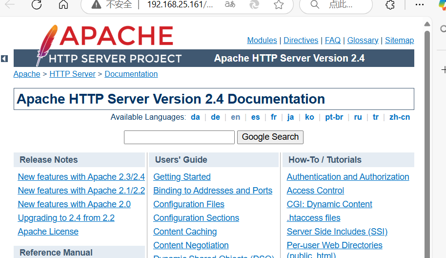Screen dimensions: 446x258
Task: Open the Configuration Files link
Action: tap(189, 204)
